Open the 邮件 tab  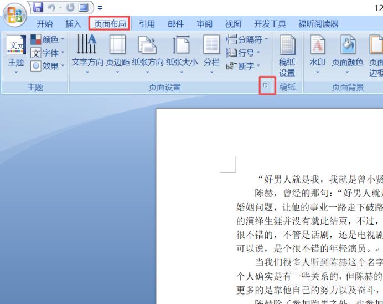[176, 24]
